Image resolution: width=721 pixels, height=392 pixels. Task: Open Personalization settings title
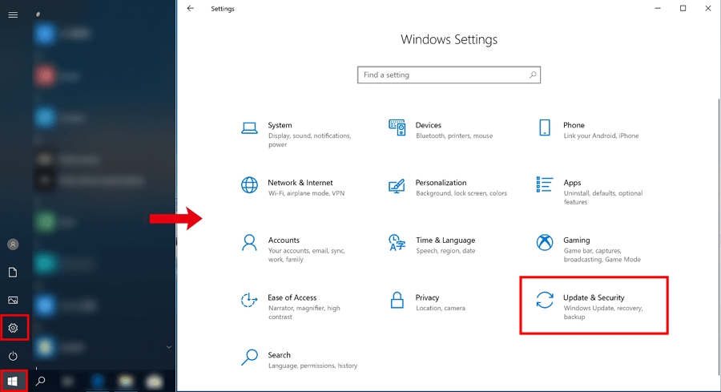click(441, 183)
